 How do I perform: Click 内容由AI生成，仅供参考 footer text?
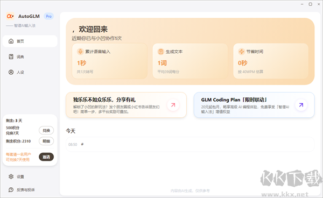(190, 191)
